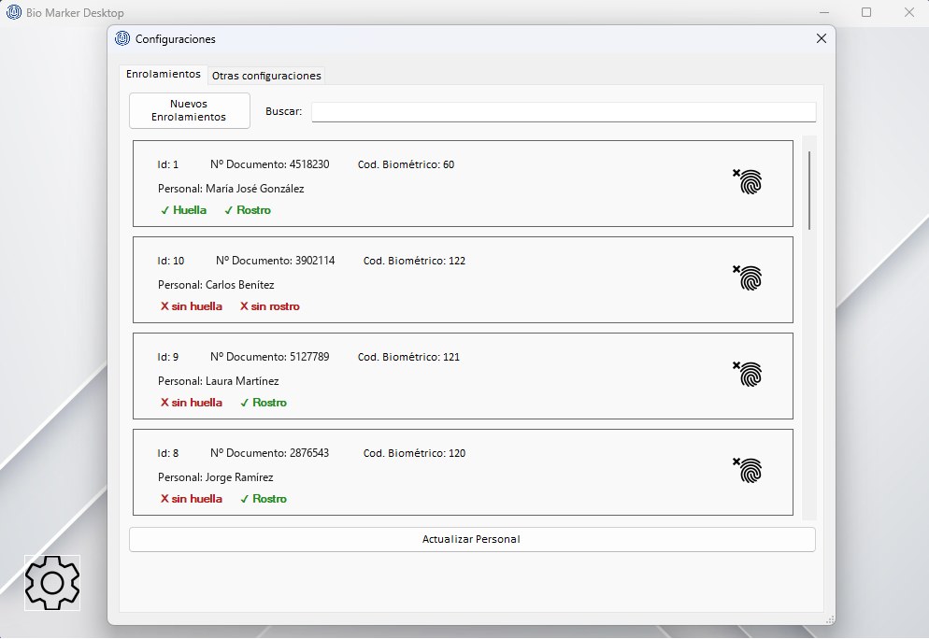
Task: Click the Actualizar Personal button
Action: [472, 540]
